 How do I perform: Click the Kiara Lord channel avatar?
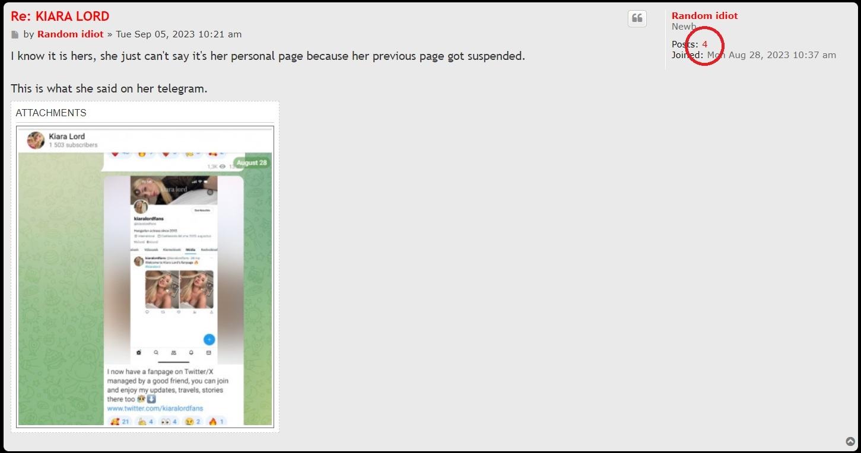pyautogui.click(x=36, y=141)
